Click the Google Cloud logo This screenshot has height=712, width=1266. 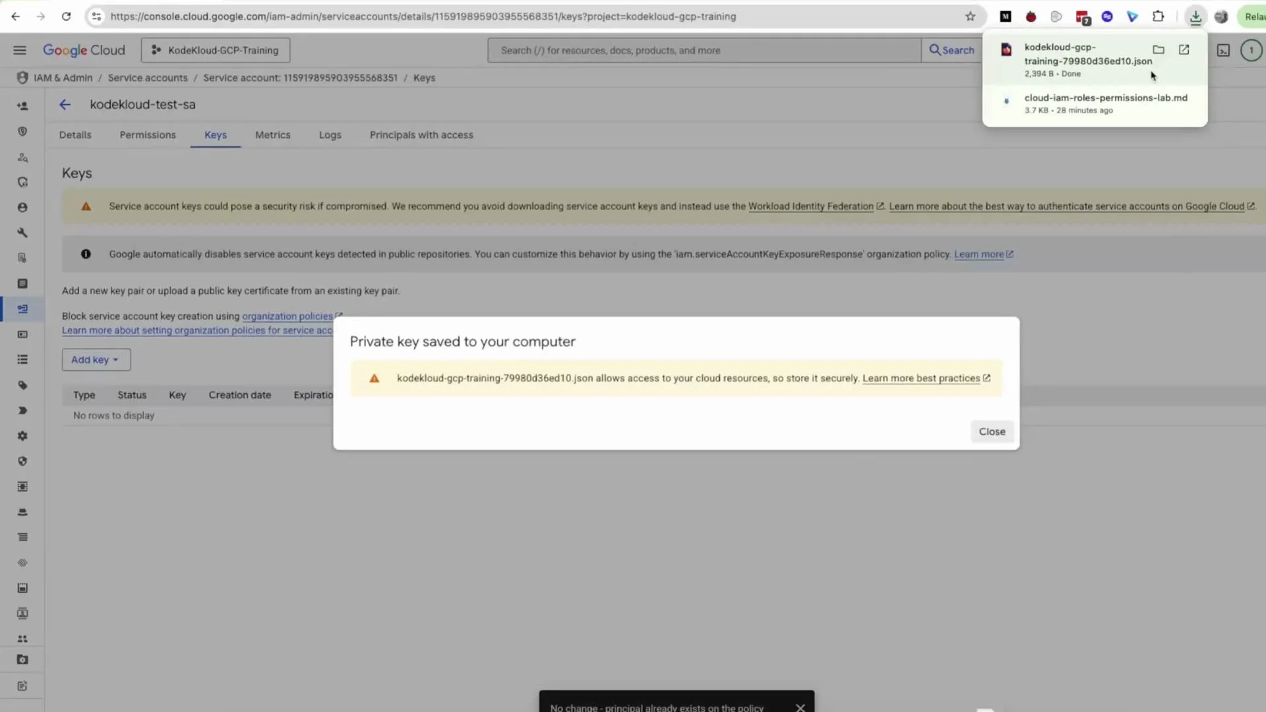click(84, 50)
